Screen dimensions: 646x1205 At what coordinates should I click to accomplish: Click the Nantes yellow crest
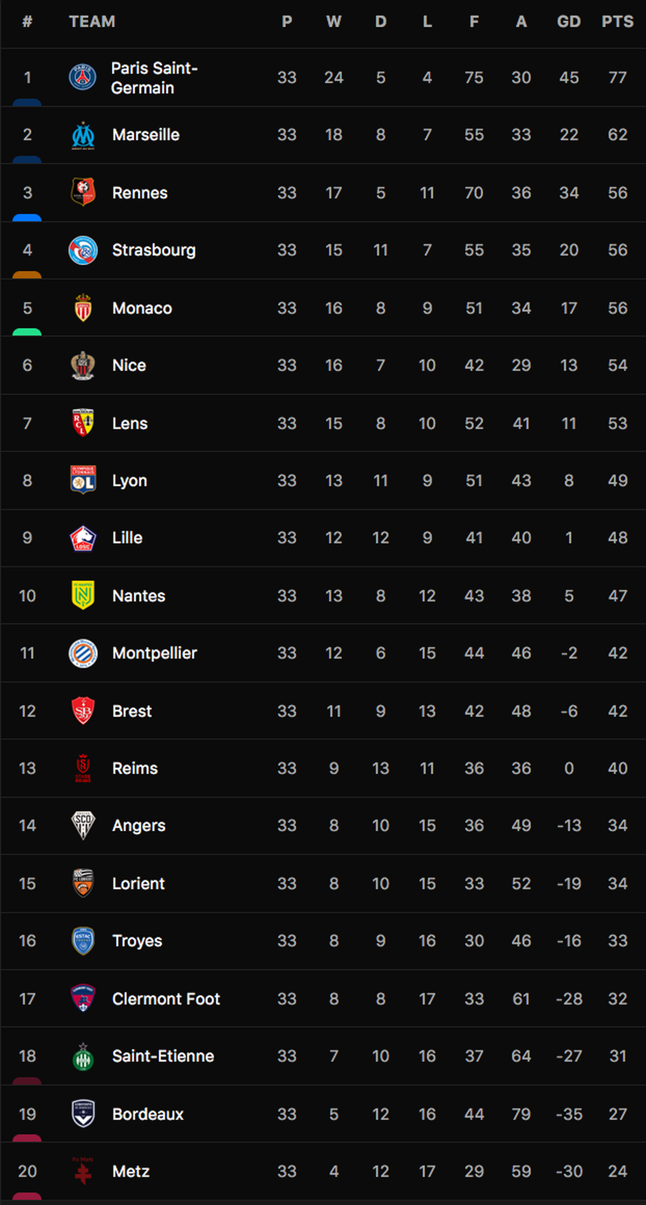coord(83,595)
